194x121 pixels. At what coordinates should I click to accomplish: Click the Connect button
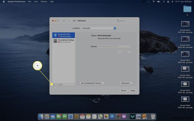124,52
